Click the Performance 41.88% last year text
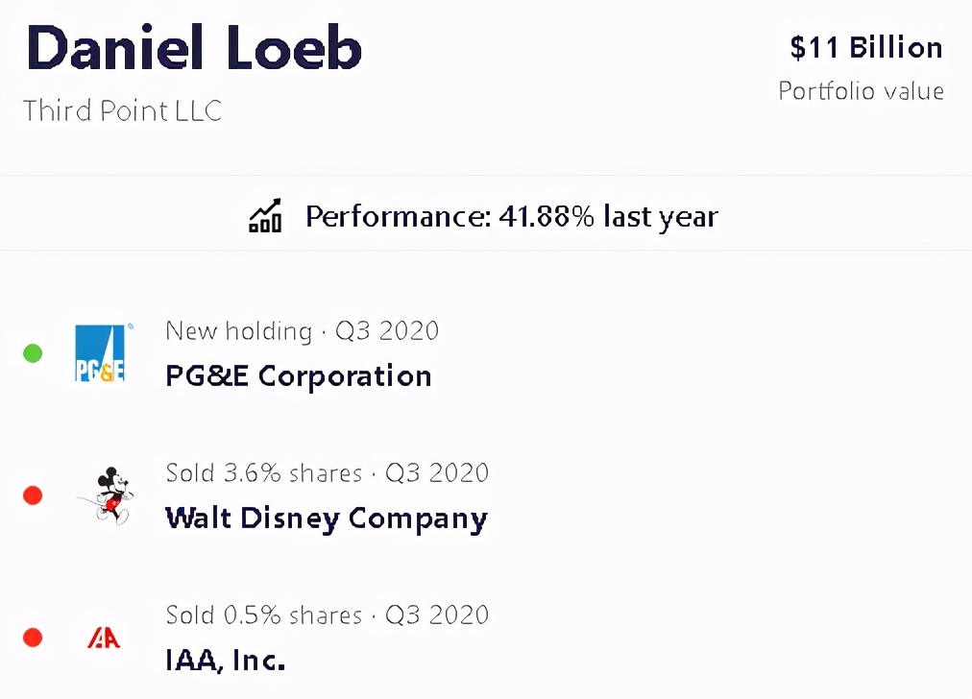Image resolution: width=972 pixels, height=699 pixels. click(511, 216)
